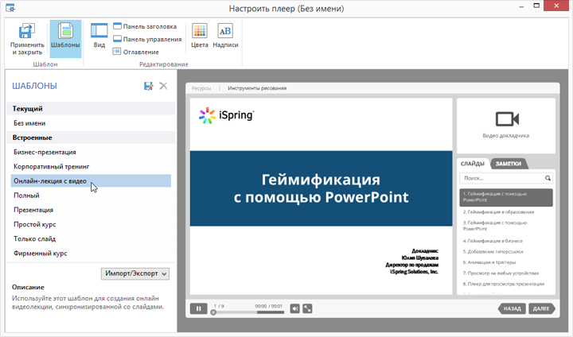Close the Шаблоны side panel
Screen dimensions: 573x337
[163, 86]
